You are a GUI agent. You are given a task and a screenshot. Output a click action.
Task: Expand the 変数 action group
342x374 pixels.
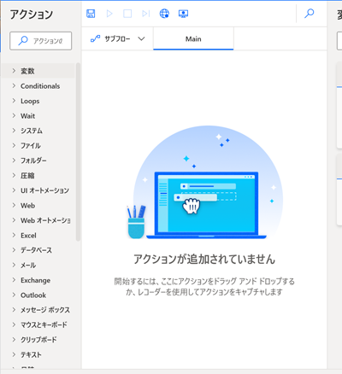[x=38, y=71]
